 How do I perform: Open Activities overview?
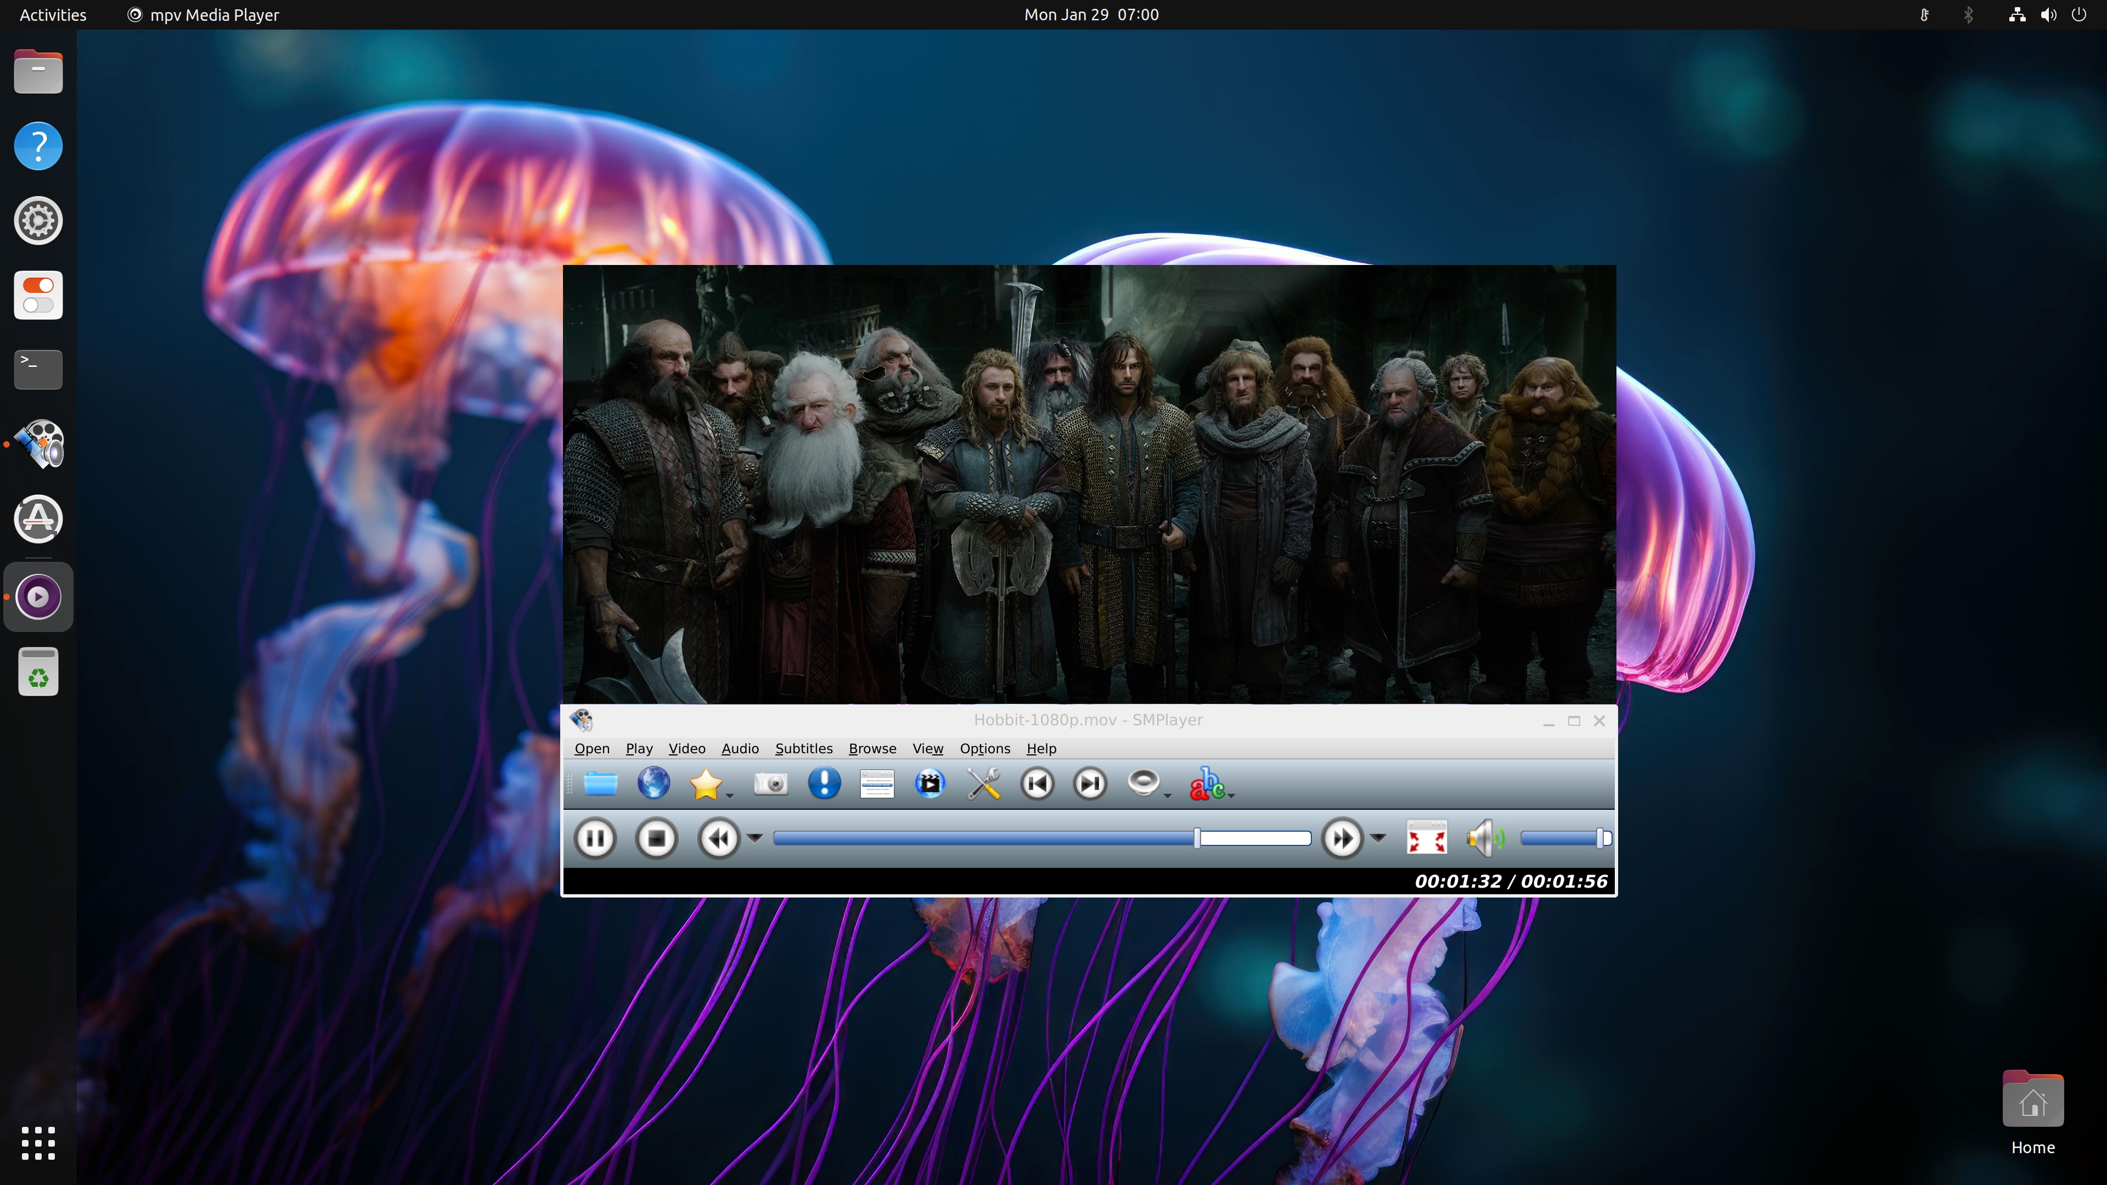pos(52,15)
